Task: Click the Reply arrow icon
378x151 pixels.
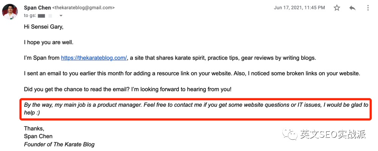Action: click(x=353, y=8)
